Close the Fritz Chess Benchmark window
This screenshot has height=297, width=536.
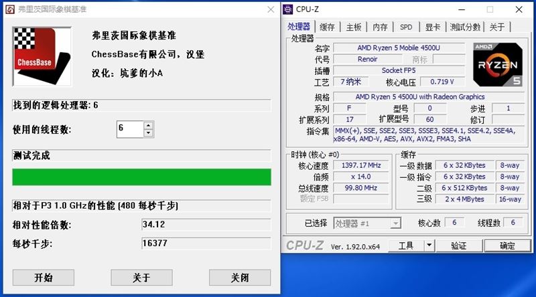(x=271, y=9)
